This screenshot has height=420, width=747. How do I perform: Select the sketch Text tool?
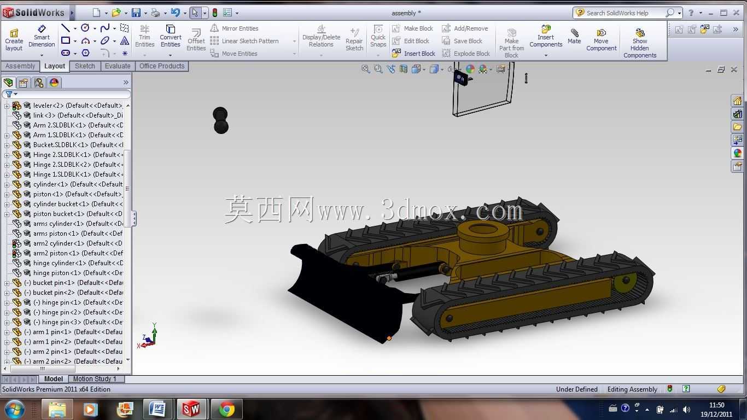pyautogui.click(x=125, y=40)
